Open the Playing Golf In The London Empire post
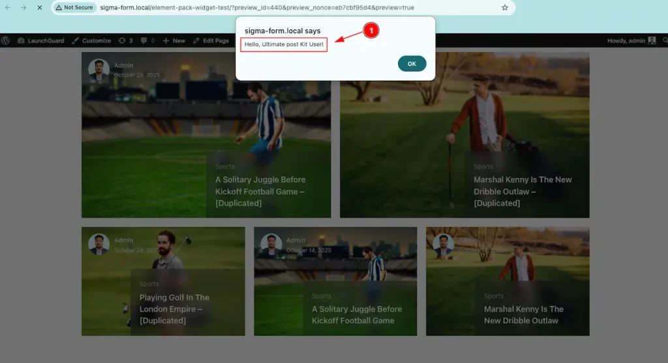Viewport: 668px width, 363px height. click(174, 309)
